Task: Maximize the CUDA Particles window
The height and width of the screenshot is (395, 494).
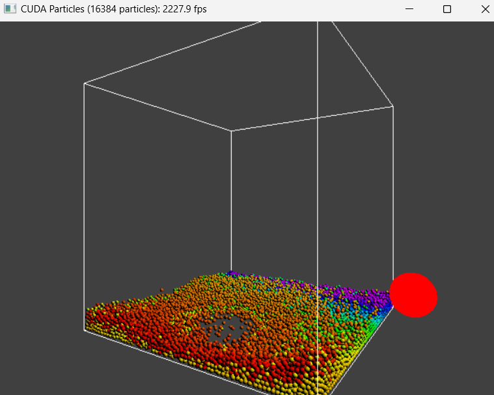Action: (447, 9)
